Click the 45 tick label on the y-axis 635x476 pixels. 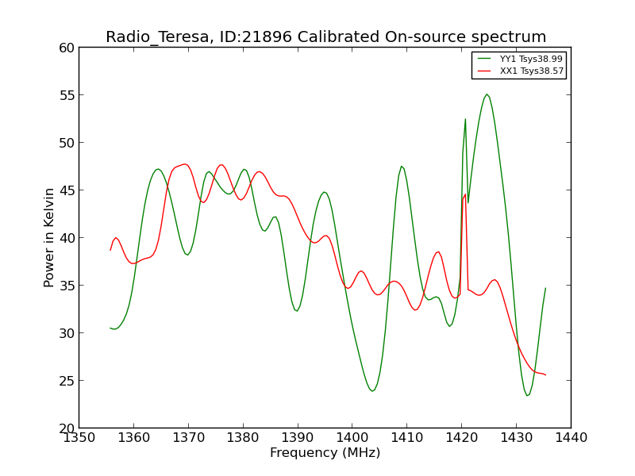[67, 190]
